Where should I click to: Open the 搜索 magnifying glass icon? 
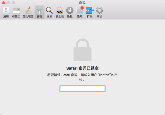49,10
